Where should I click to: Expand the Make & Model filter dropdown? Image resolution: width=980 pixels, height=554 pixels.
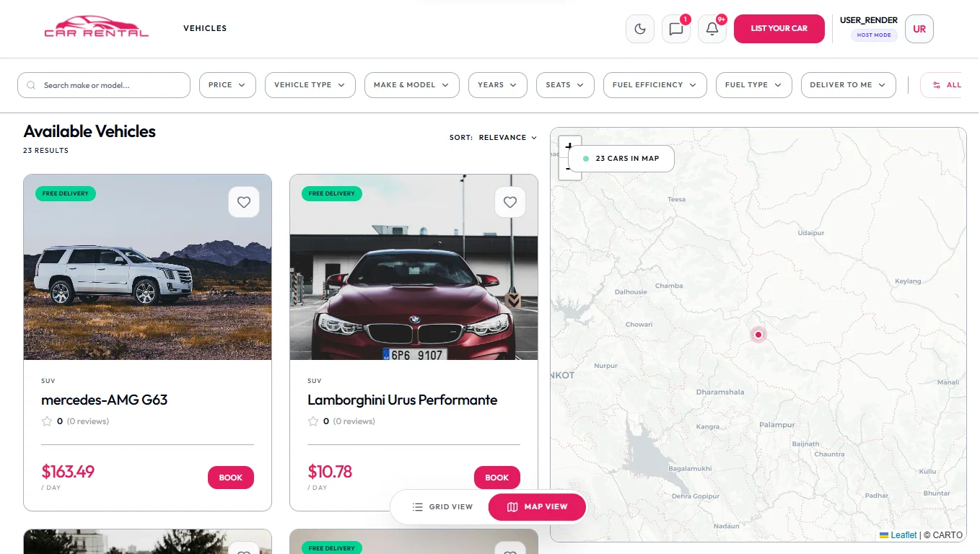pyautogui.click(x=412, y=85)
